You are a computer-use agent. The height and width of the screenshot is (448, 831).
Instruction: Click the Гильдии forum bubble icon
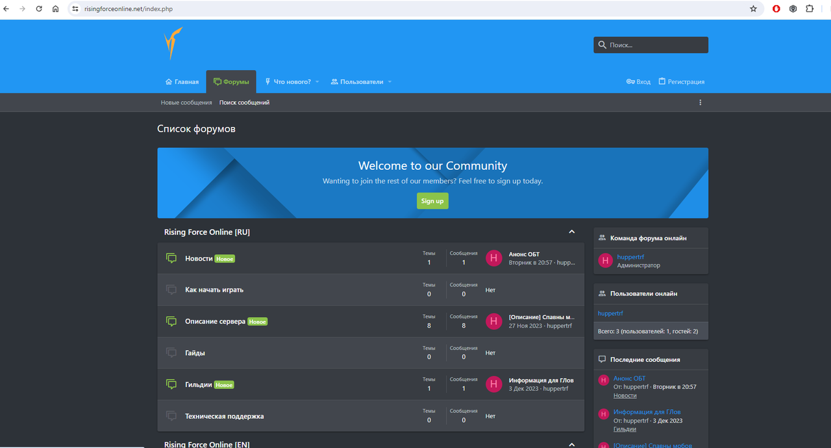pos(171,384)
